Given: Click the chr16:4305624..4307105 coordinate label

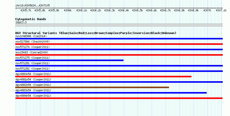Looking at the screenshot, I should coord(33,5).
